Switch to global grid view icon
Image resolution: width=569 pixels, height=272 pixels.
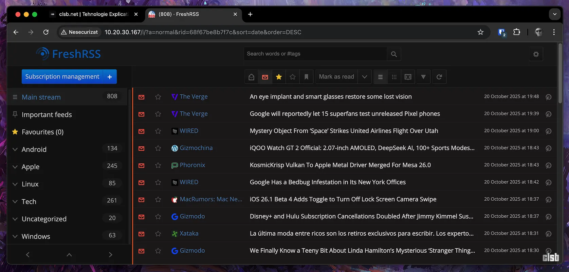[394, 77]
